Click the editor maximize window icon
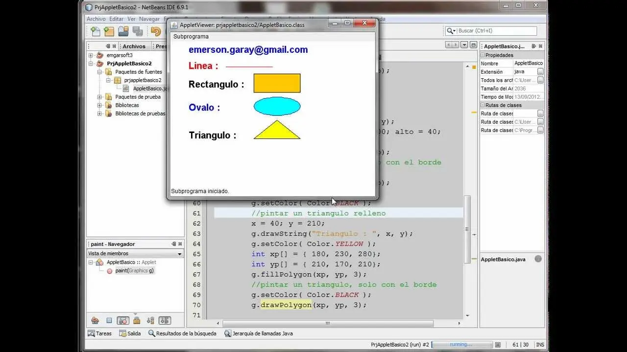 (473, 44)
